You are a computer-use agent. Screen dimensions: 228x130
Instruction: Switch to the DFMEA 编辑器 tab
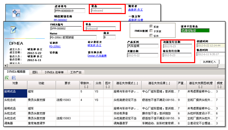pyautogui.click(x=16, y=72)
